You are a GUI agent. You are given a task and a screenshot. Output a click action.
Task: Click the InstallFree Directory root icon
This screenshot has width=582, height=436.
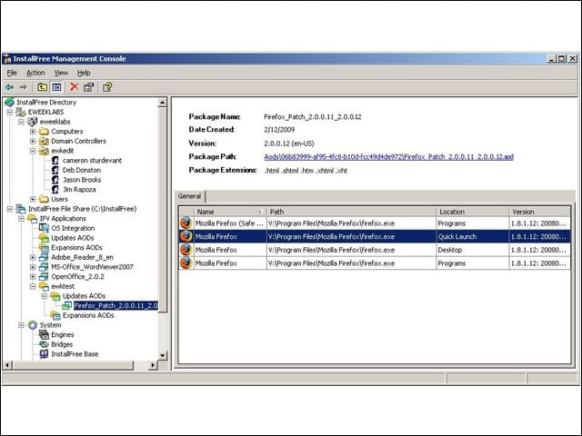[10, 102]
